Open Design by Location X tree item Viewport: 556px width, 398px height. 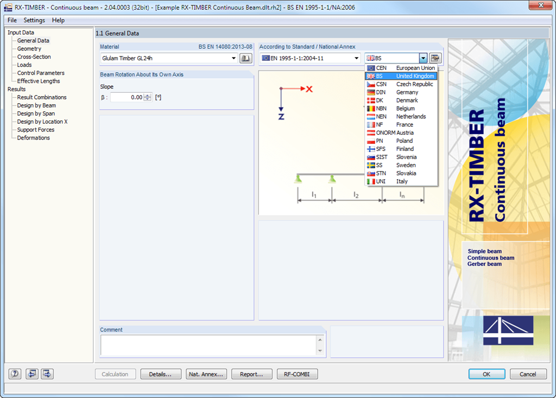tap(42, 122)
